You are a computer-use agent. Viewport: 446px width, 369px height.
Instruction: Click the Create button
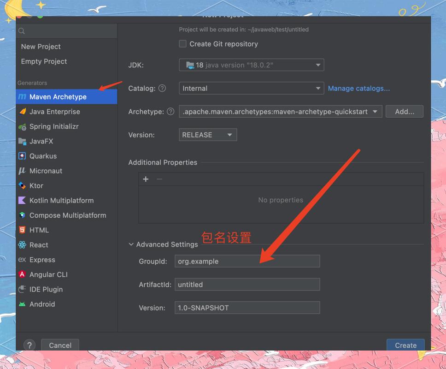(405, 345)
